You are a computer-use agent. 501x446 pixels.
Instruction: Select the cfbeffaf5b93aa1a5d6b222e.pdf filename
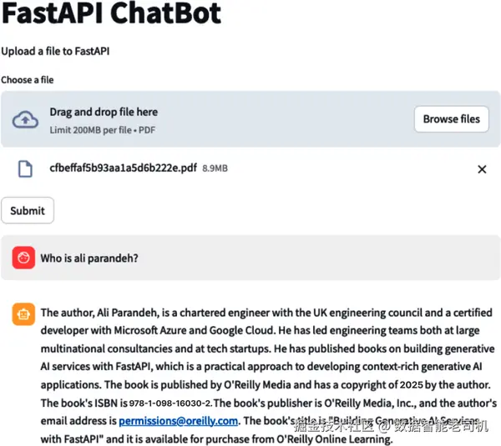pos(123,168)
